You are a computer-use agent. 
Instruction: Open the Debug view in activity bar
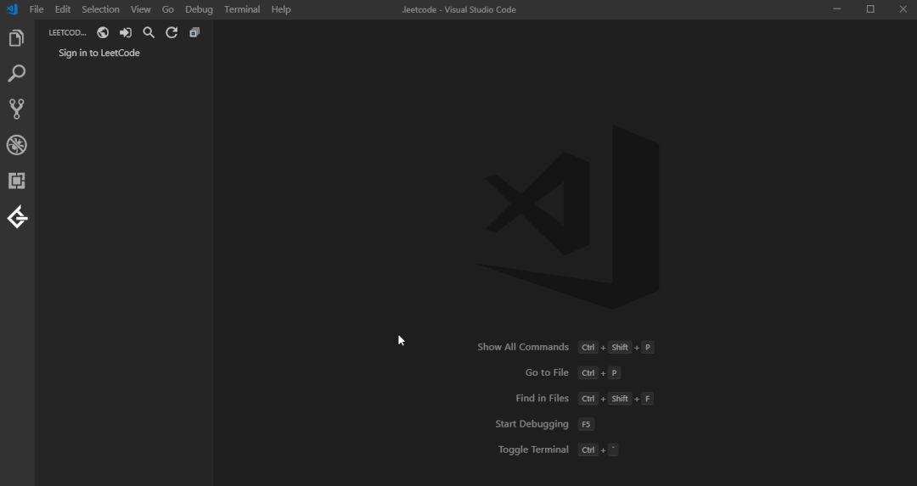[x=16, y=145]
